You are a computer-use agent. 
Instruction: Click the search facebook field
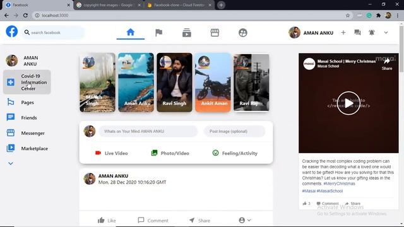(x=53, y=32)
